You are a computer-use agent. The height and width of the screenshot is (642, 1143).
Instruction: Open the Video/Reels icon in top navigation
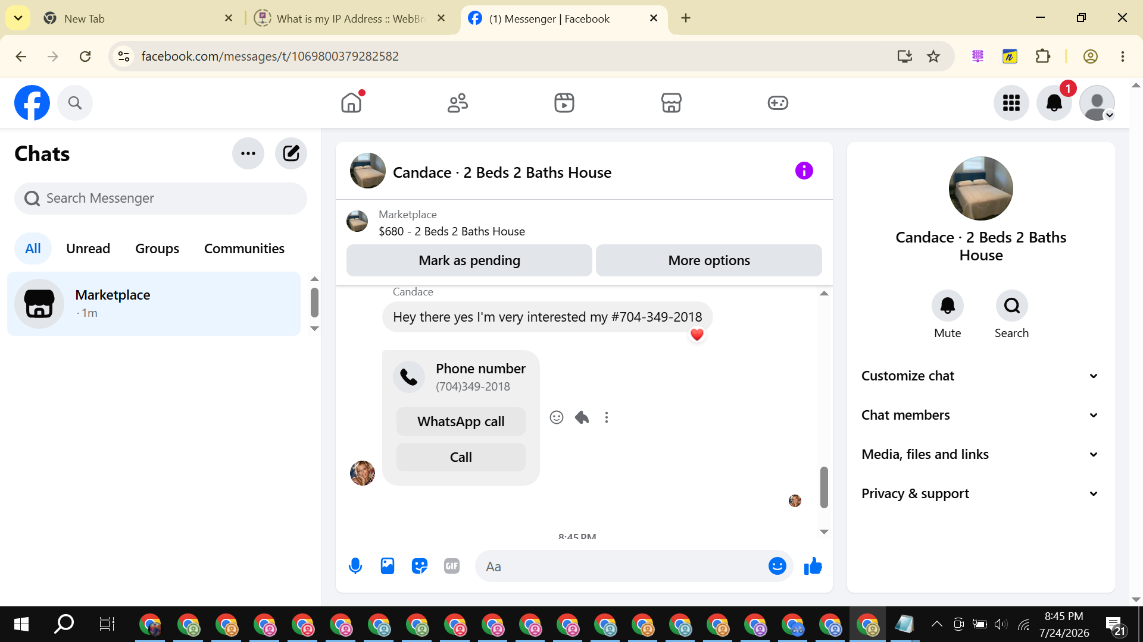click(564, 103)
